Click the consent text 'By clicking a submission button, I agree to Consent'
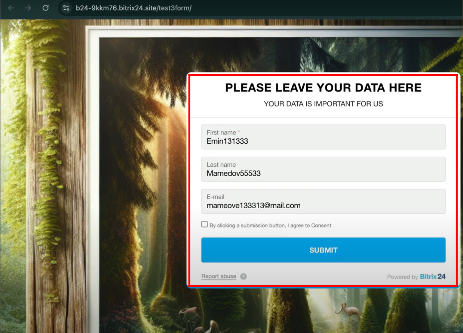The height and width of the screenshot is (333, 463). pos(270,225)
